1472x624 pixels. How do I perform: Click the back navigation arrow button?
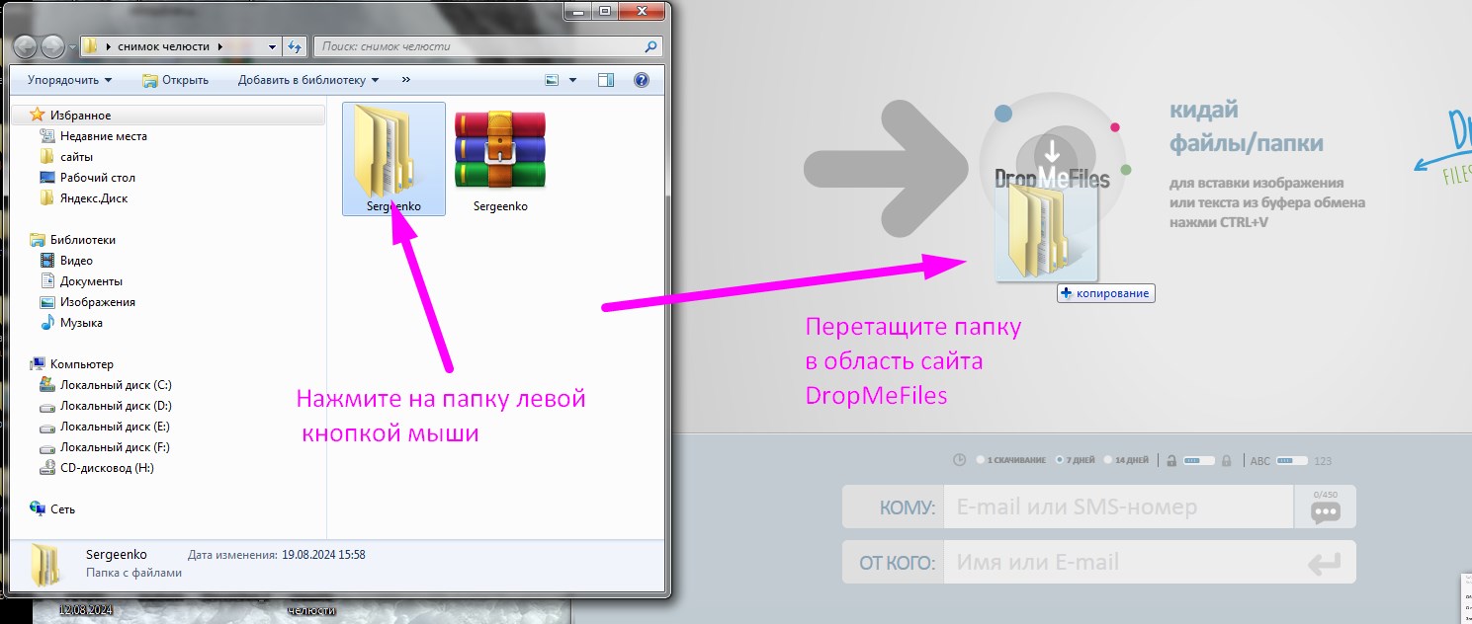coord(25,45)
